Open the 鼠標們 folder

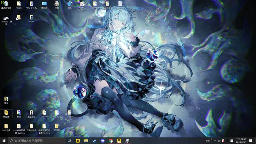click(57, 127)
